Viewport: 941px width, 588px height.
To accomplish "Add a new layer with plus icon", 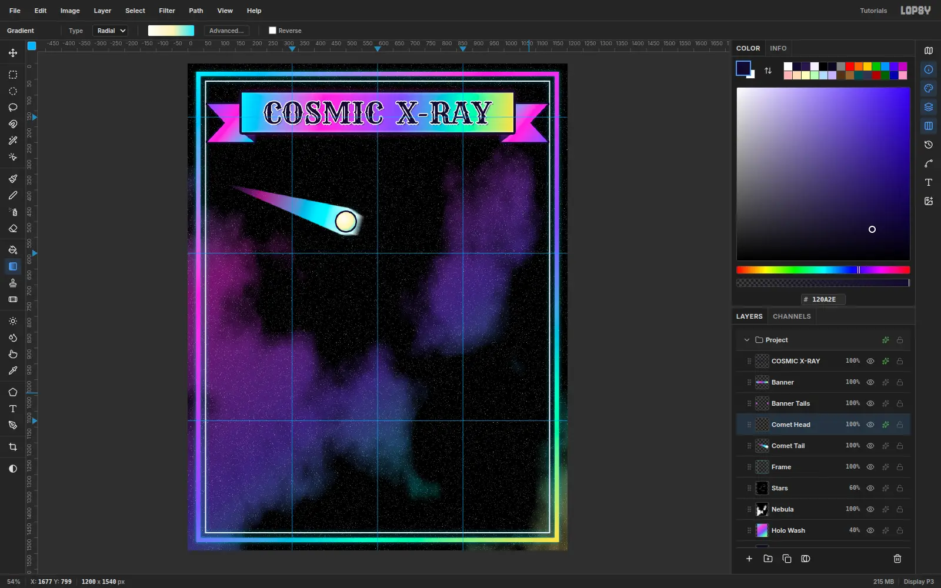I will (749, 559).
